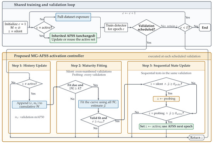Click the 'Shared training and validation loop' heading
The height and width of the screenshot is (144, 213).
pyautogui.click(x=45, y=5)
